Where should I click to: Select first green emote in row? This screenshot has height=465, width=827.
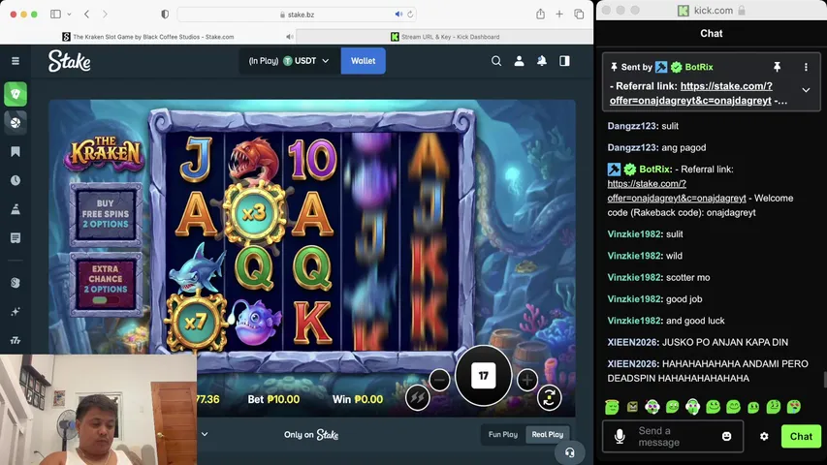click(612, 407)
